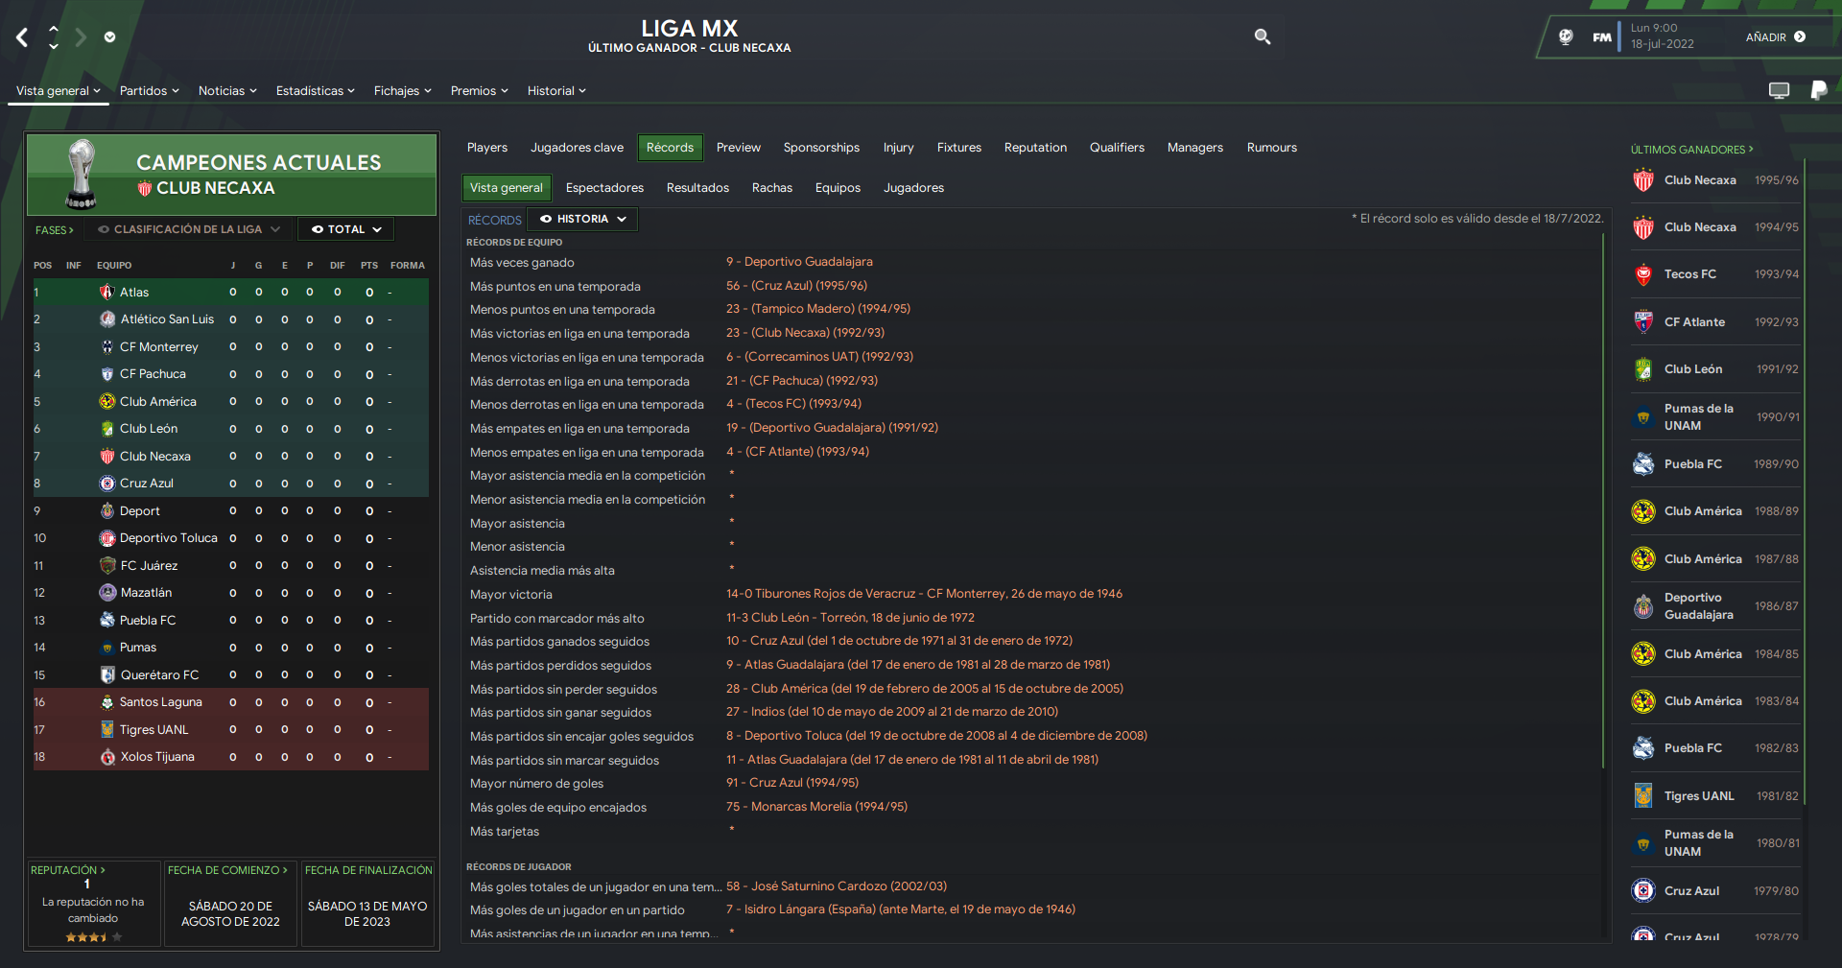Click the winners list vertical scrollbar

pyautogui.click(x=1804, y=480)
